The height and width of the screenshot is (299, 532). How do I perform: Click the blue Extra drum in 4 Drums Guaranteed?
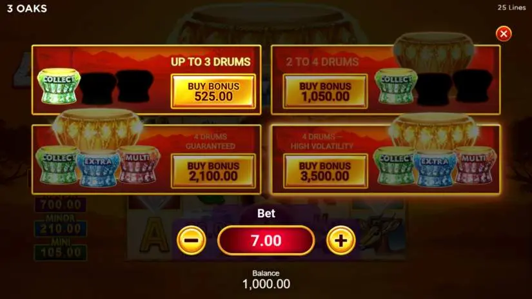click(98, 168)
